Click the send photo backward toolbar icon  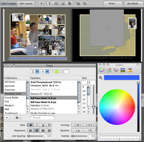[x=78, y=4]
